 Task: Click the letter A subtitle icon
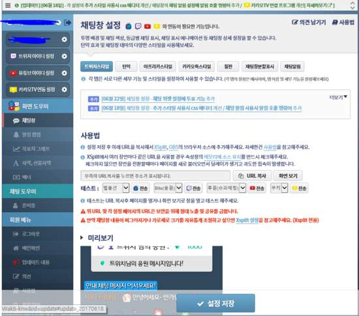click(x=16, y=163)
